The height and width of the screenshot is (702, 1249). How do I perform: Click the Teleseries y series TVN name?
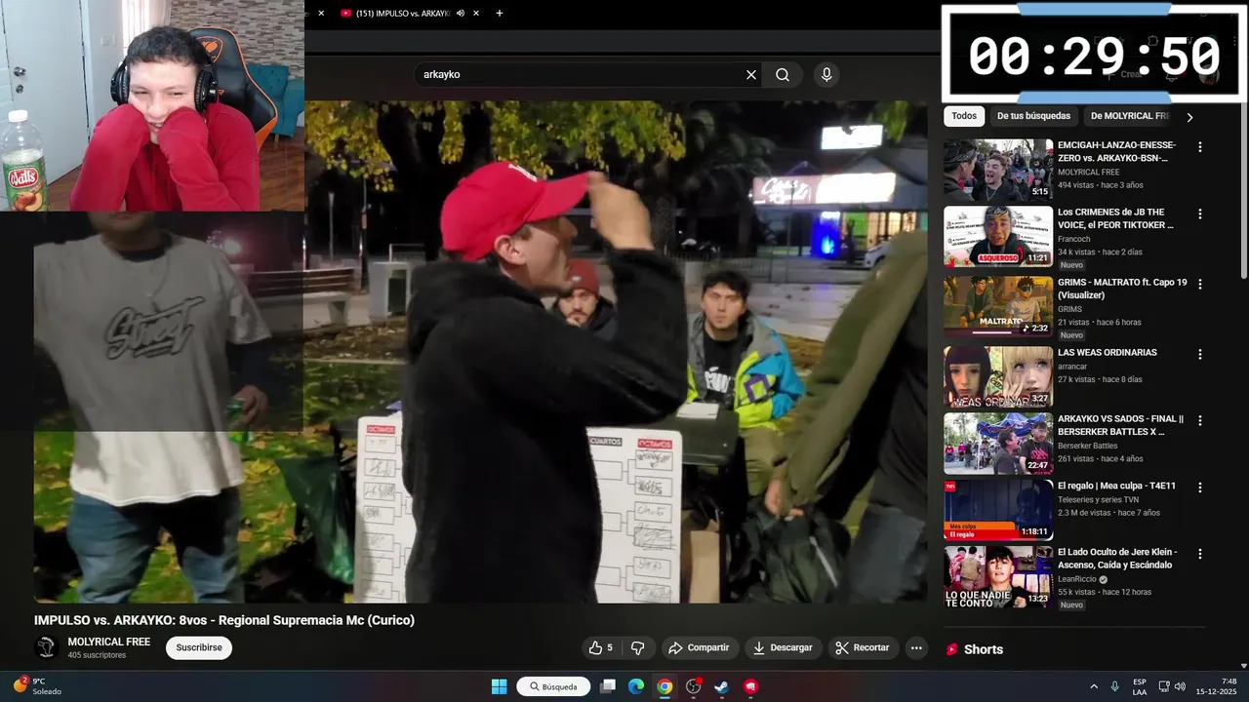[x=1098, y=499]
